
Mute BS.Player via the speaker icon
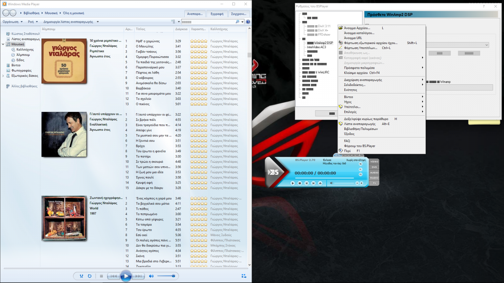coord(331,183)
